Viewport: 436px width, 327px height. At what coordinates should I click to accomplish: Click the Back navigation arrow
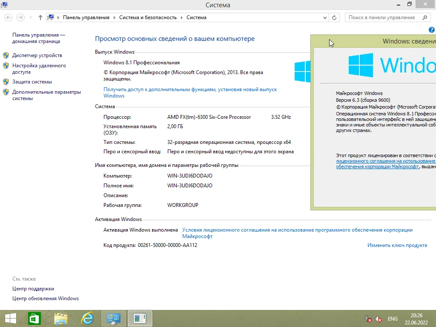click(9, 17)
